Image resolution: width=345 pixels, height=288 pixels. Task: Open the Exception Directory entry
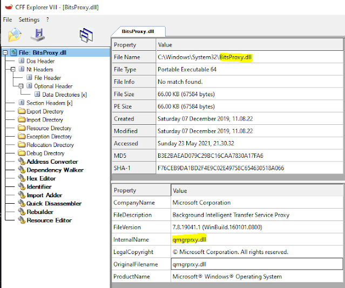49,137
